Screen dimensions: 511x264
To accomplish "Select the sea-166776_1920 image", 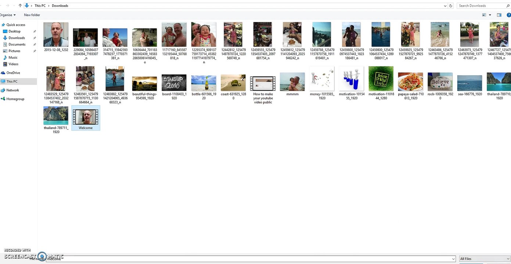I will (x=469, y=86).
